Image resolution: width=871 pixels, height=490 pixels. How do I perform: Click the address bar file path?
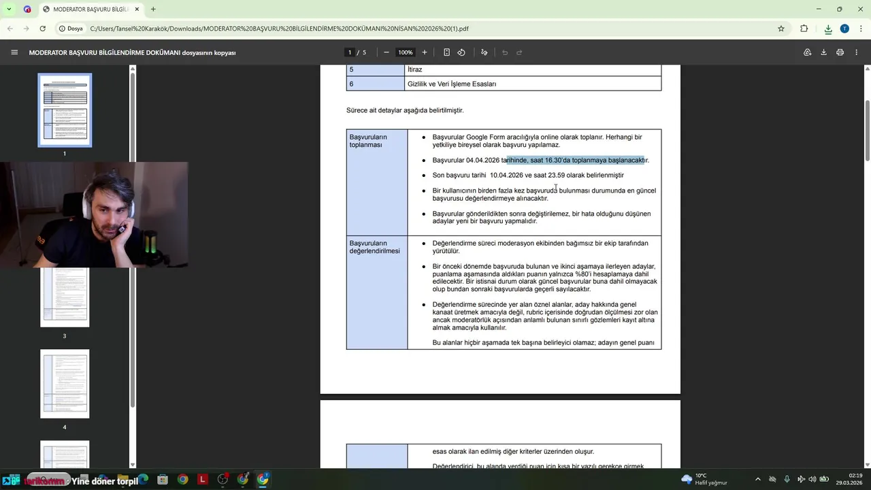tap(279, 29)
